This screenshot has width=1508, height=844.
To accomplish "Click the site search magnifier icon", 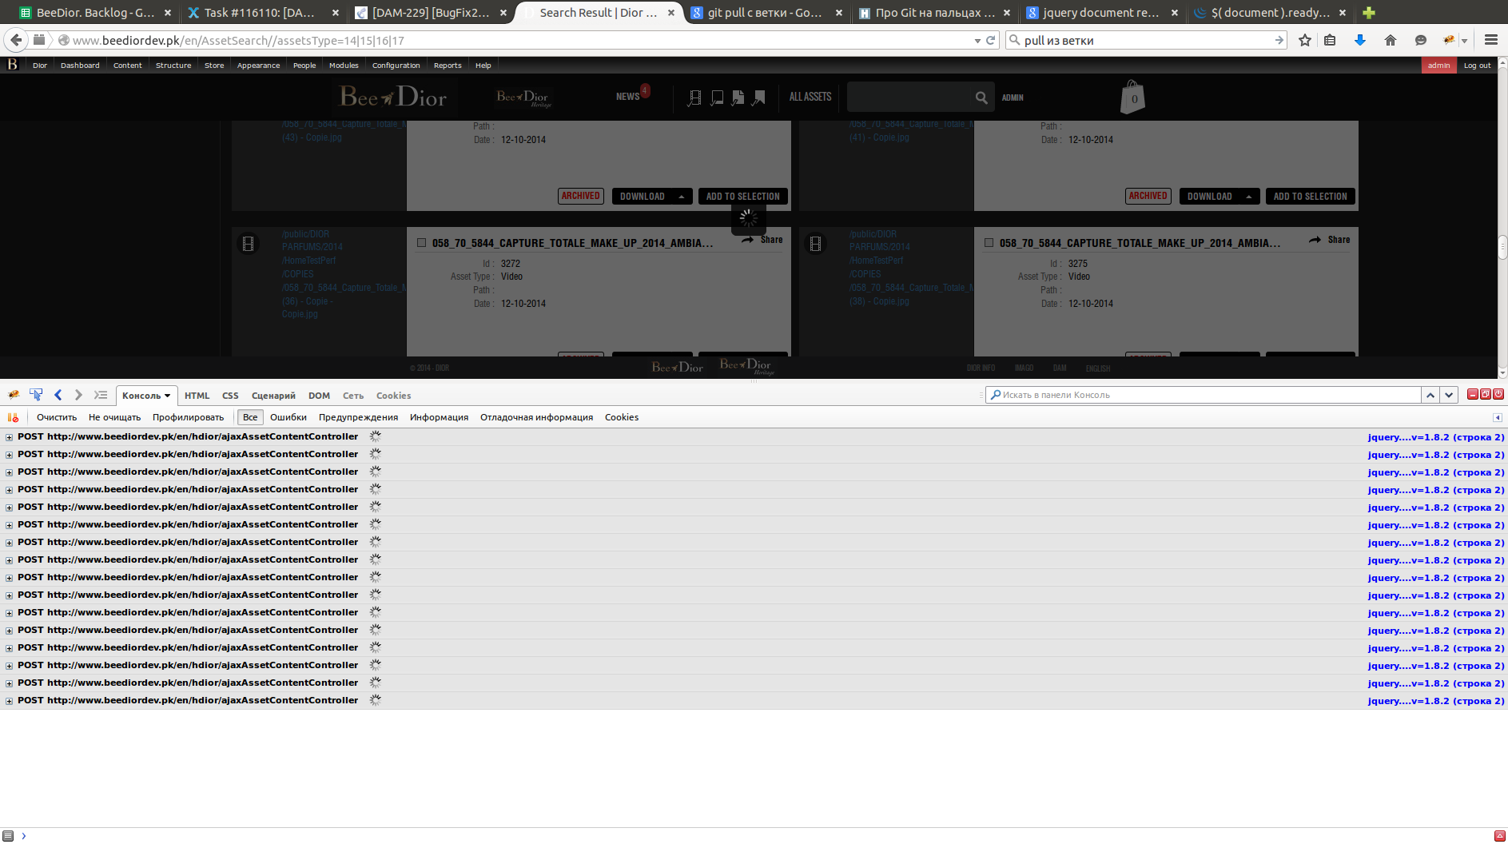I will [981, 98].
